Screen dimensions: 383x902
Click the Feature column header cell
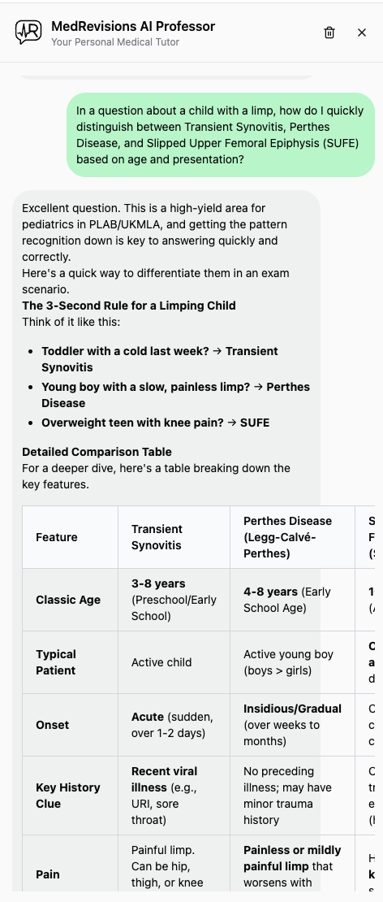70,537
